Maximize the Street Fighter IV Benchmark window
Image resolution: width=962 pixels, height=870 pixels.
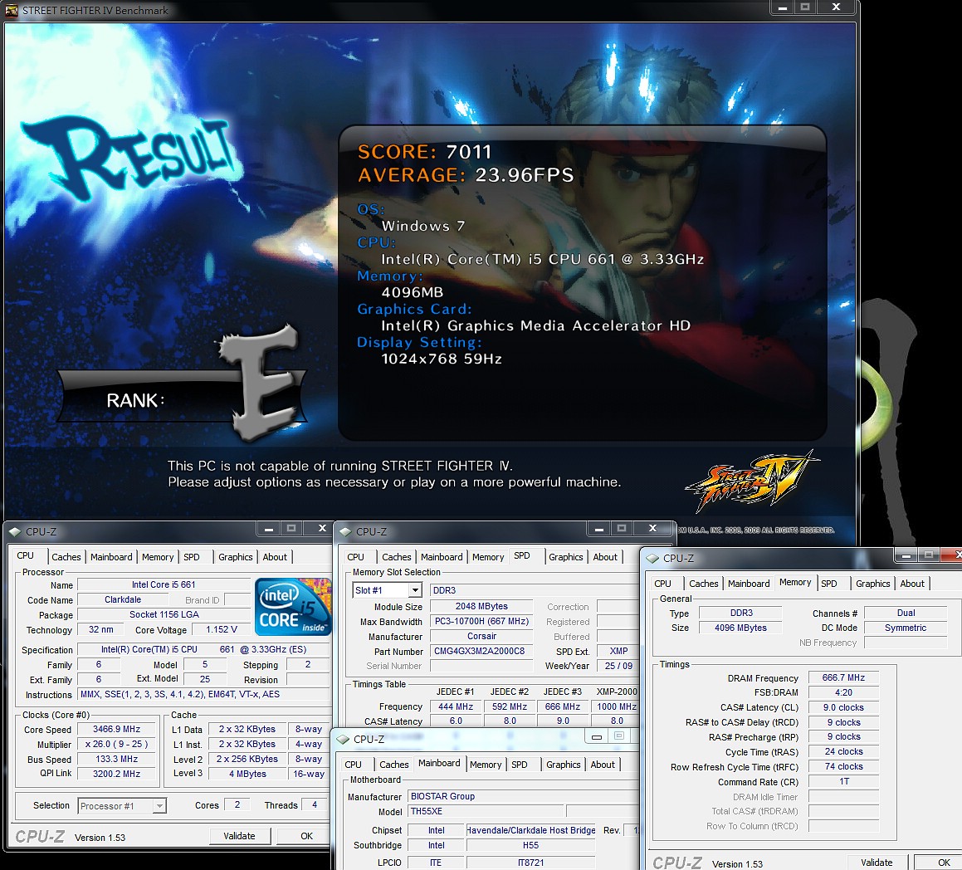(x=805, y=7)
